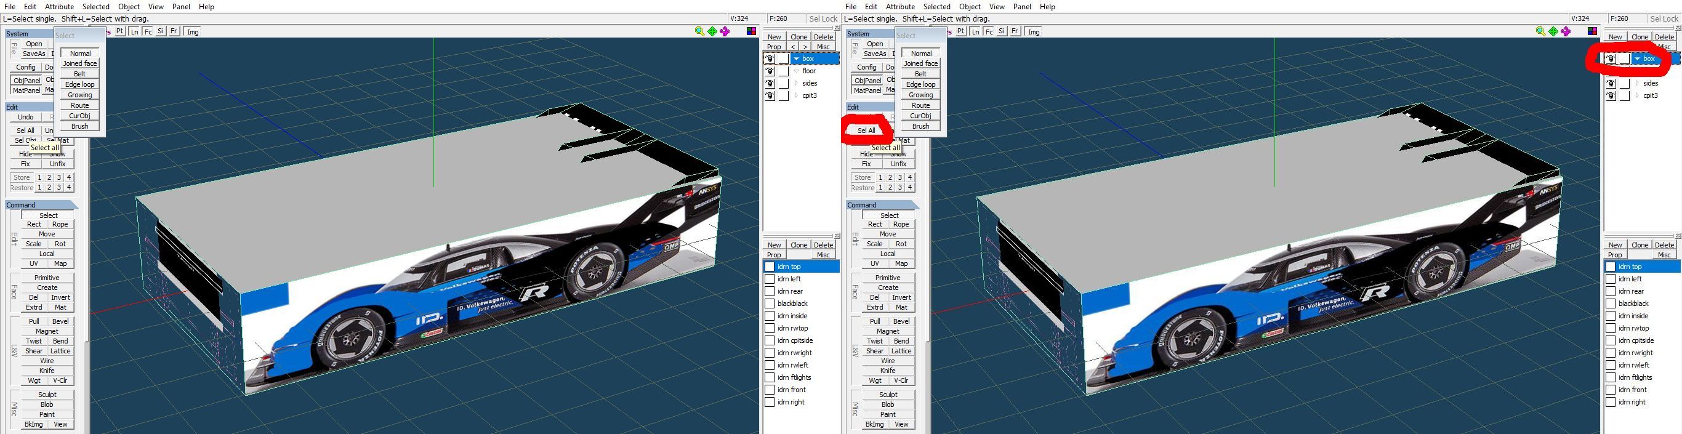Check the box beside blackblack material, left window
Screen dimensions: 1682x434
point(770,303)
